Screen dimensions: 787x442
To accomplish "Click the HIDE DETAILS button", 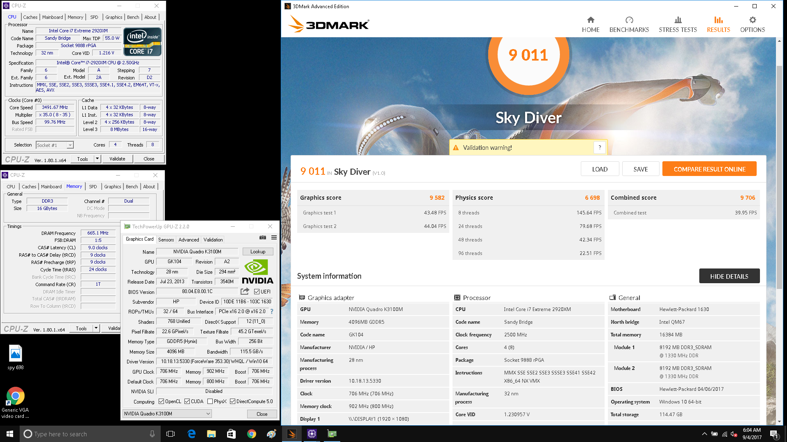I will [x=729, y=276].
